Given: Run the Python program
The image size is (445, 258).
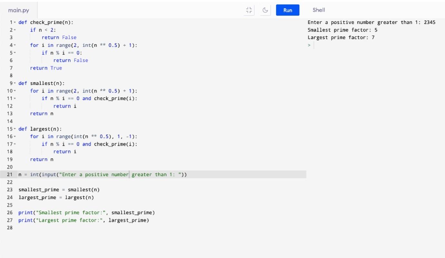Looking at the screenshot, I should point(288,10).
